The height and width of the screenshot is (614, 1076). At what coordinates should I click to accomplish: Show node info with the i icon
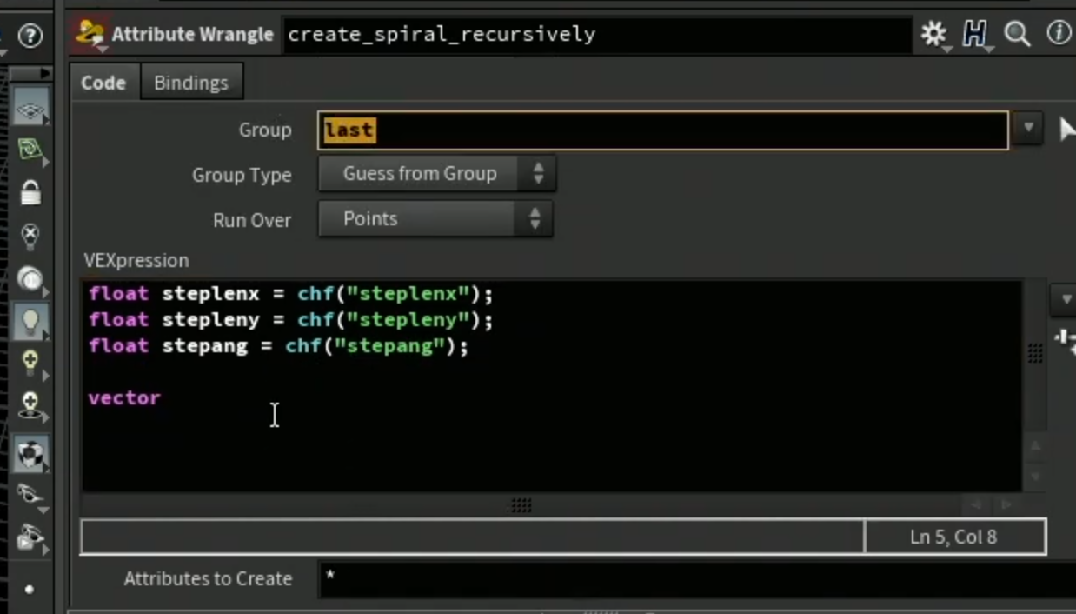pos(1058,35)
